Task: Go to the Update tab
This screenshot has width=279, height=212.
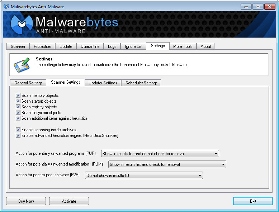Action: coord(66,46)
